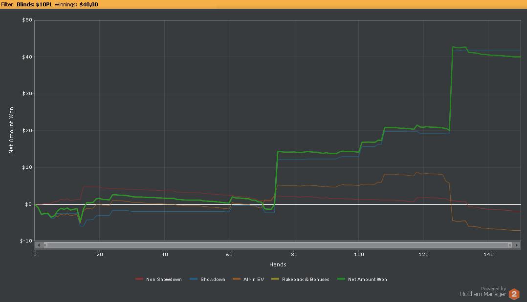527x302 pixels.
Task: Click the scrollbar left arrow
Action: click(x=39, y=245)
